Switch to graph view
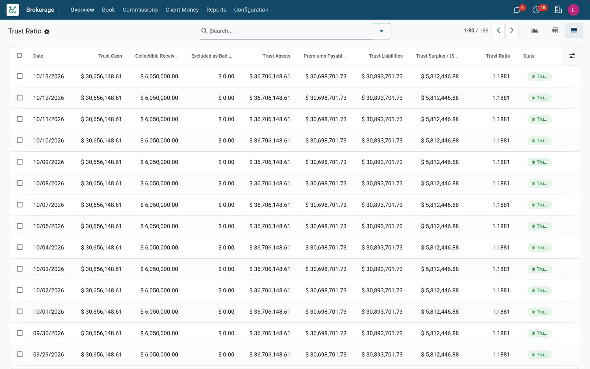The height and width of the screenshot is (369, 590). coord(535,31)
